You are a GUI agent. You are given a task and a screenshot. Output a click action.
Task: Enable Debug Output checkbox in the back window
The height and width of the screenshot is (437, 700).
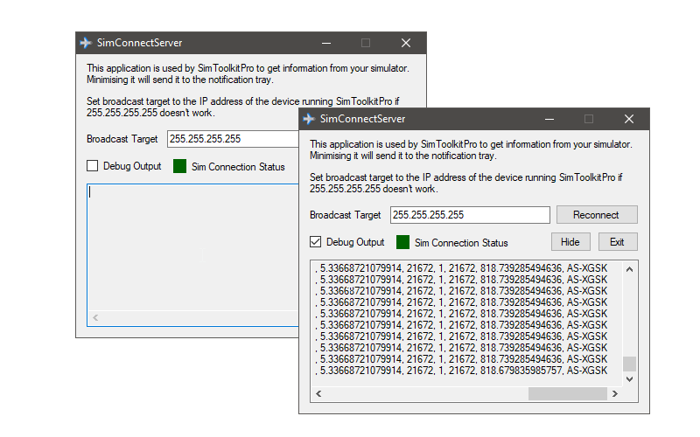(93, 166)
